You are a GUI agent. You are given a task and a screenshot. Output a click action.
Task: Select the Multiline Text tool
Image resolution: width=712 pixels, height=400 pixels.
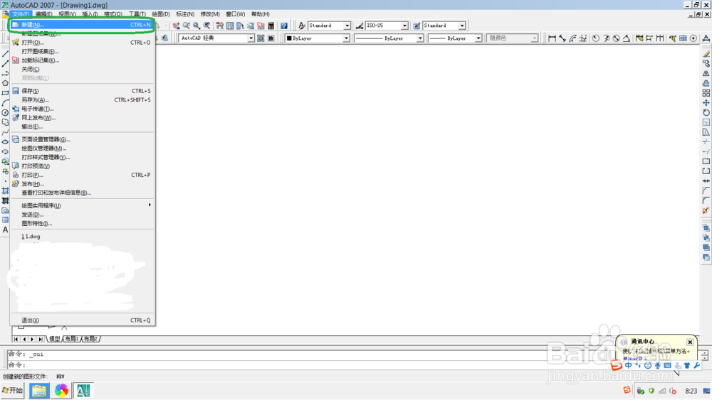pyautogui.click(x=5, y=229)
